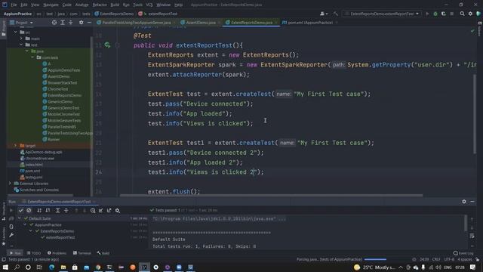Viewport: 483px width, 272px height.
Task: Click the indexing progress bar in status bar
Action: [375, 259]
